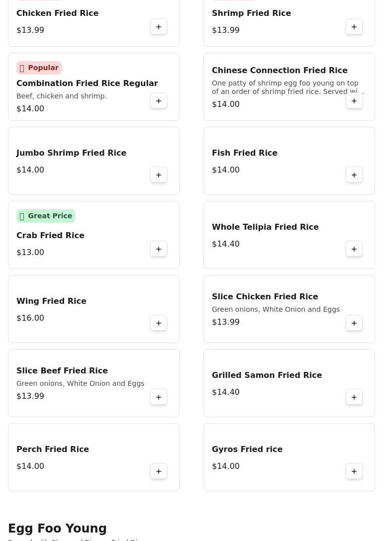Click the Popular badge on Combination Fried Rice
The width and height of the screenshot is (383, 541).
point(39,68)
